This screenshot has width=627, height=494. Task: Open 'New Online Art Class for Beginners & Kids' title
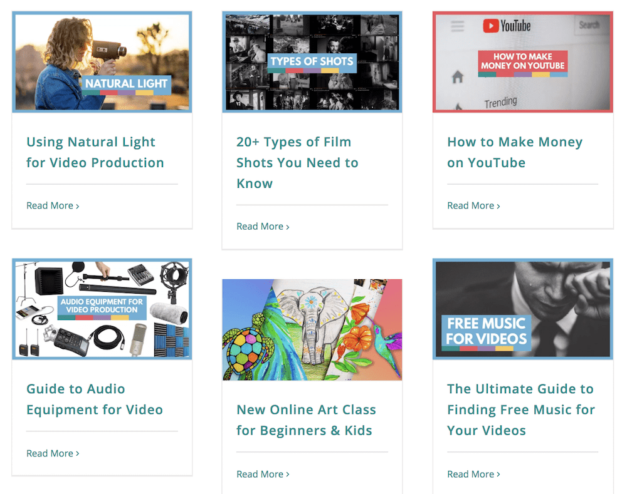[x=306, y=420]
